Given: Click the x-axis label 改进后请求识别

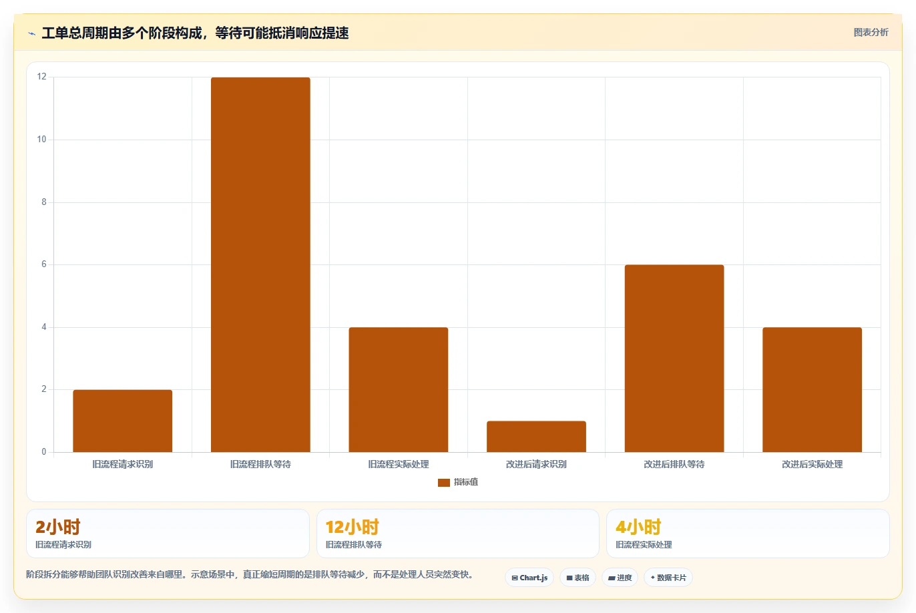Looking at the screenshot, I should [x=536, y=464].
